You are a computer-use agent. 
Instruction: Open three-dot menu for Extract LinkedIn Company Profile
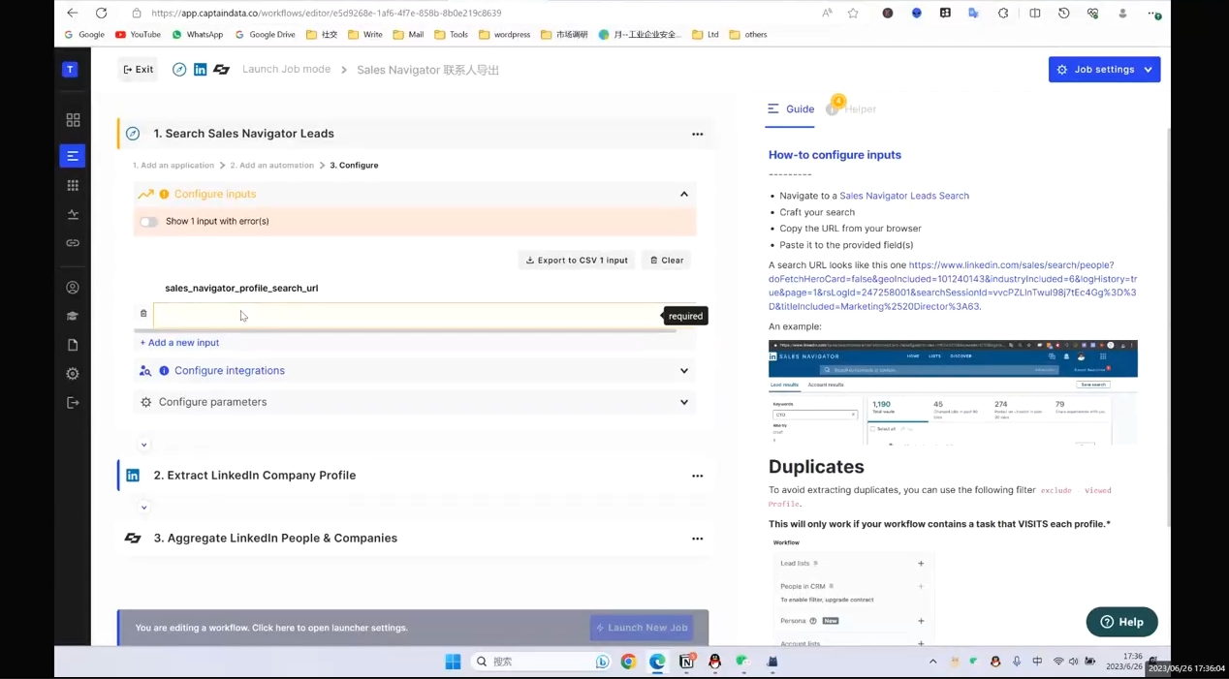(697, 477)
